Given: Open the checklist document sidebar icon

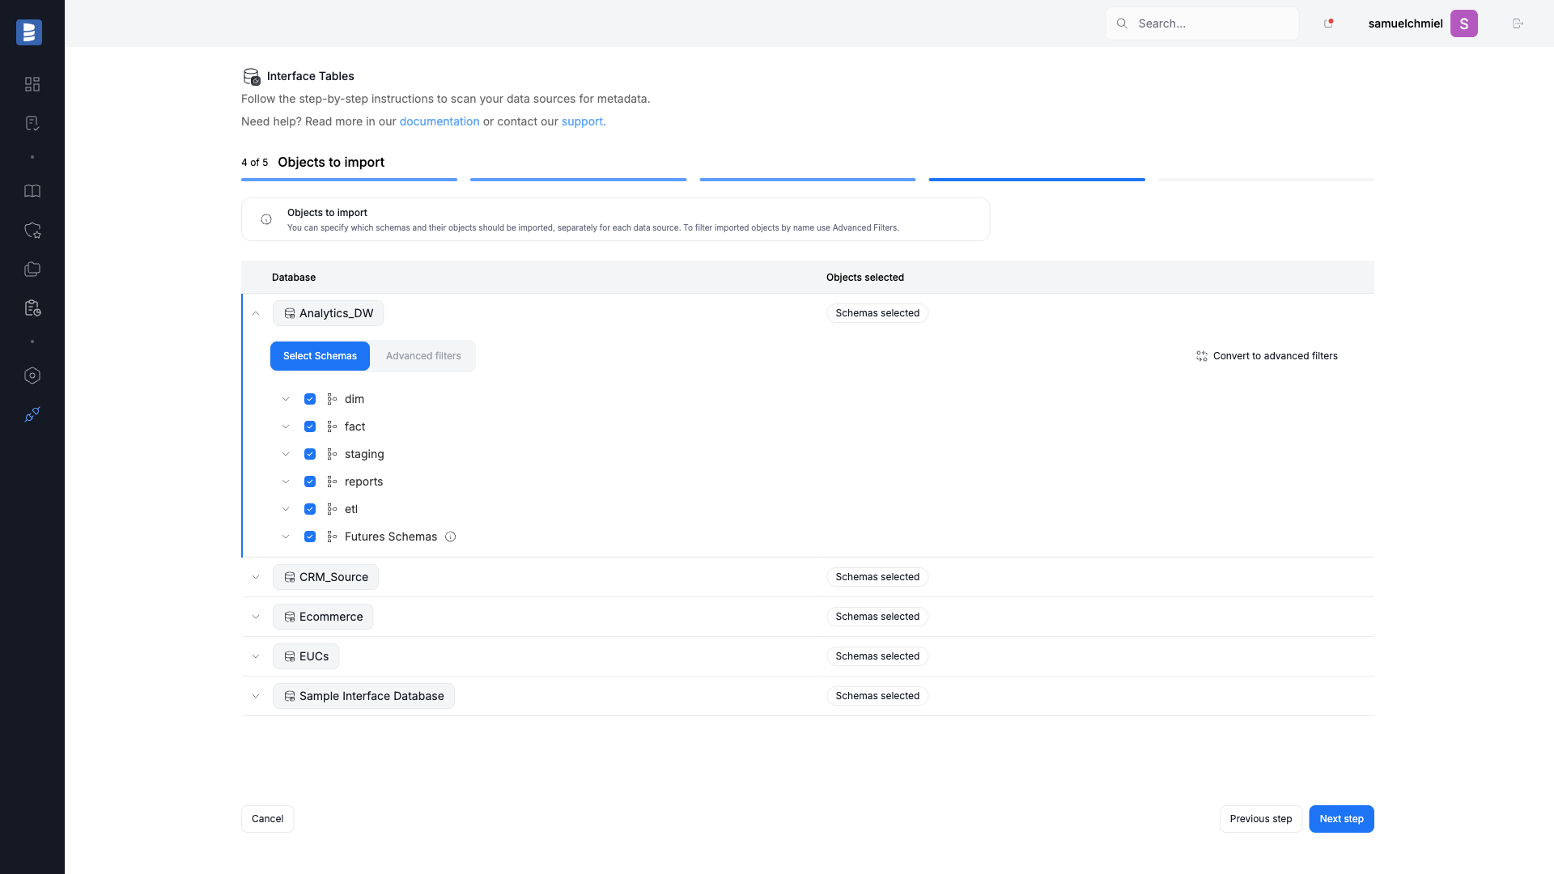Looking at the screenshot, I should [32, 123].
